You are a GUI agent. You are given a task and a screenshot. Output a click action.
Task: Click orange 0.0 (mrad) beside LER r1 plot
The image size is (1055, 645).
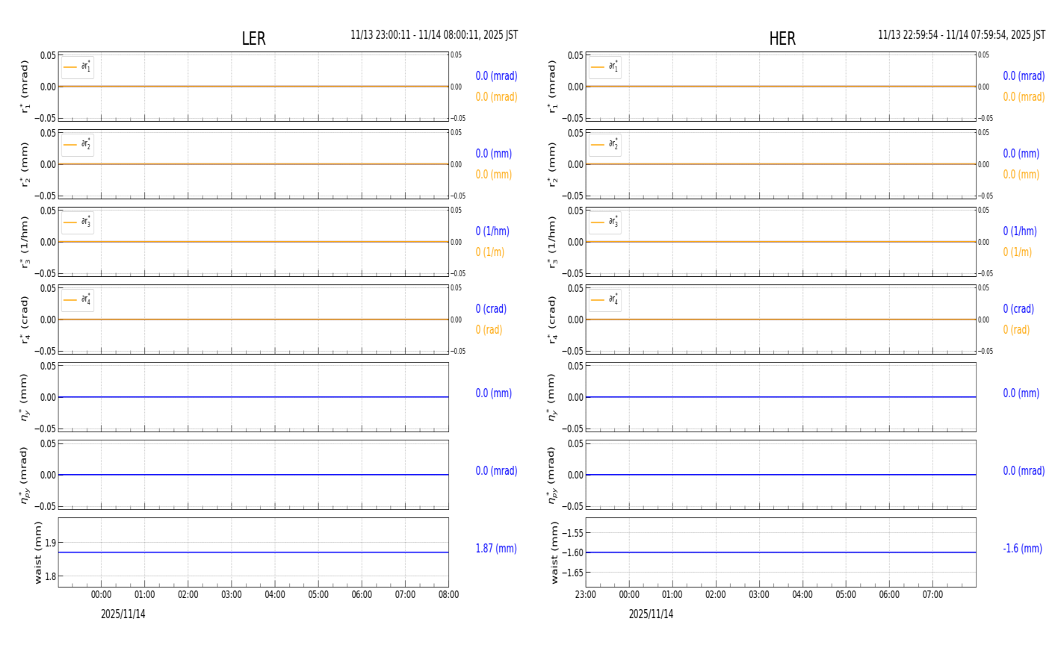pos(496,97)
